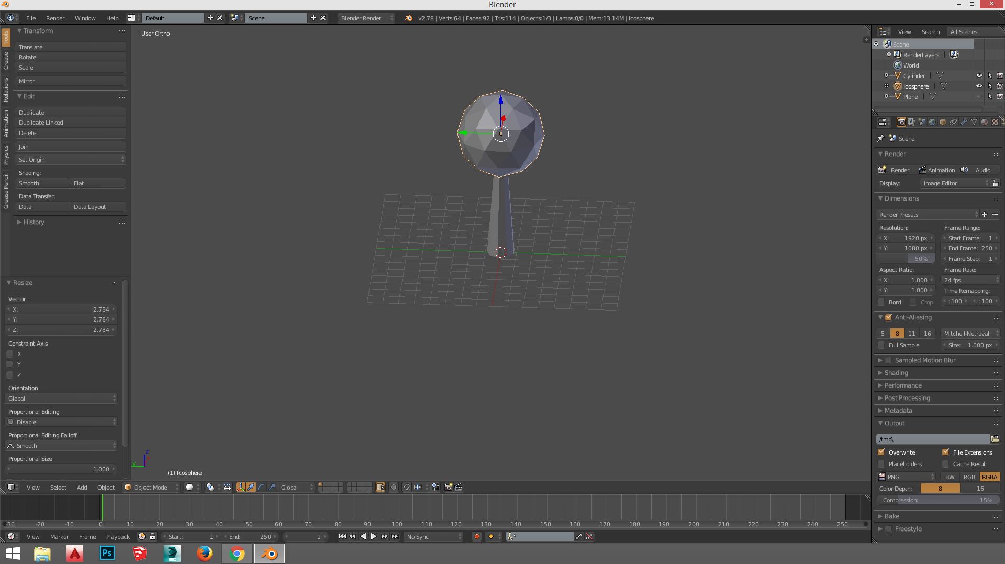Toggle Plane renderability camera icon in outliner
This screenshot has width=1005, height=564.
coord(999,96)
